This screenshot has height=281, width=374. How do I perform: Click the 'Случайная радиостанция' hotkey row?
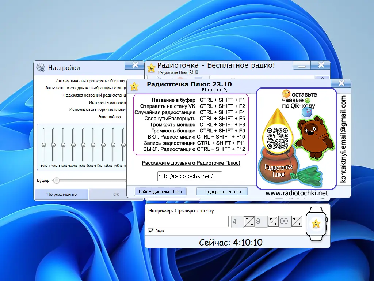190,112
